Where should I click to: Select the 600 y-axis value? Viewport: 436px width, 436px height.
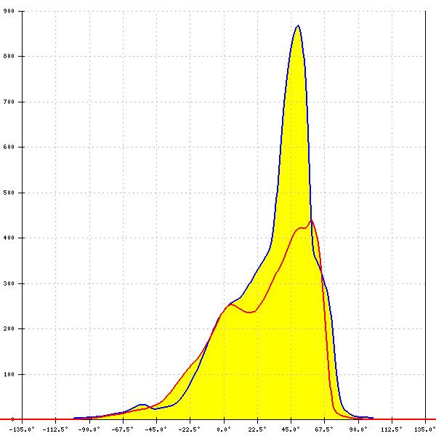point(9,147)
